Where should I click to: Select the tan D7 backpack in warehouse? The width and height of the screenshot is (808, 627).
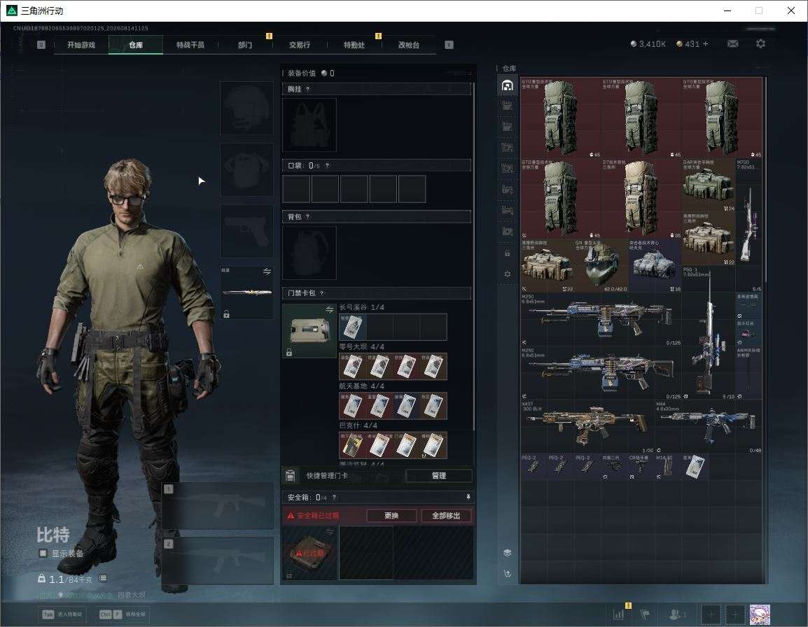[x=641, y=198]
